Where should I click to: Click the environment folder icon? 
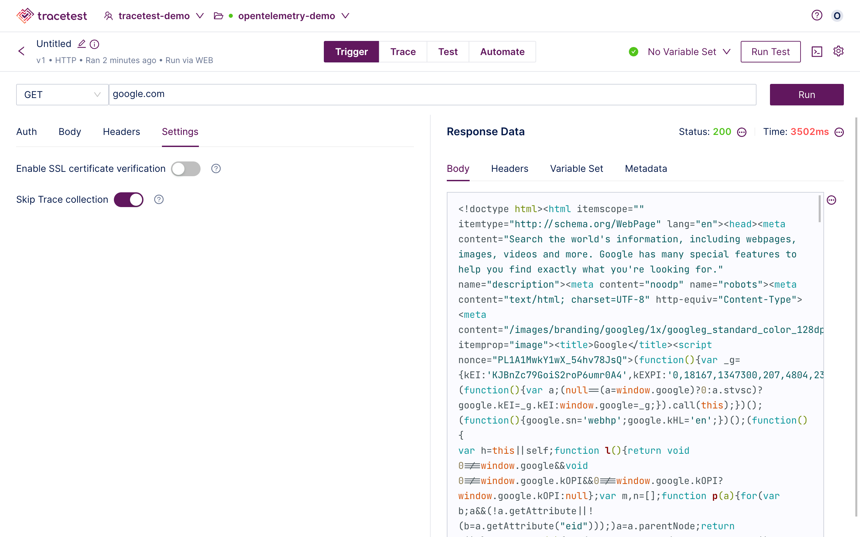[218, 16]
